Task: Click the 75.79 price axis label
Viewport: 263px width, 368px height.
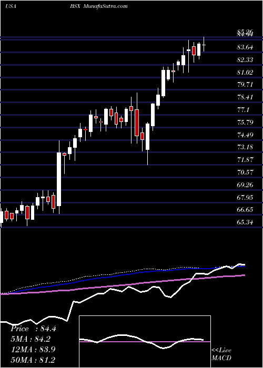Action: click(245, 122)
